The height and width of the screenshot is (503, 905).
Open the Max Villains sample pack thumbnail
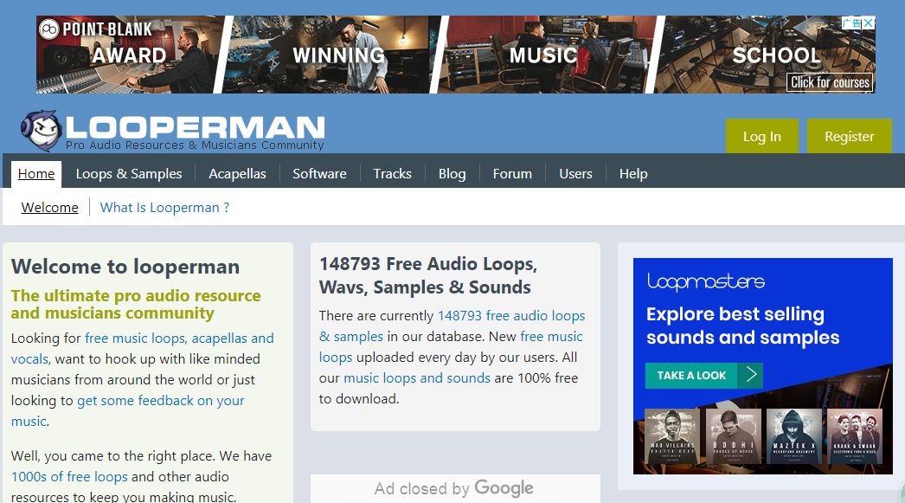click(x=671, y=436)
